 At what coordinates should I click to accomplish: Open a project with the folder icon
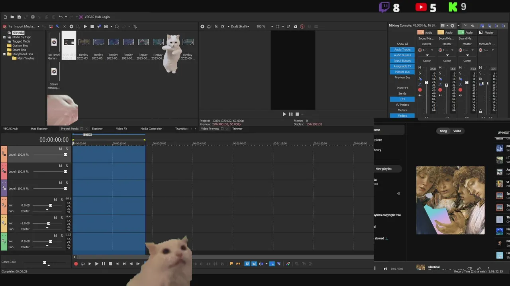pos(12,17)
